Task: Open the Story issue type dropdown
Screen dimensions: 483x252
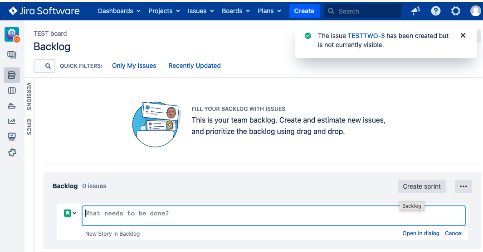Action: (70, 213)
